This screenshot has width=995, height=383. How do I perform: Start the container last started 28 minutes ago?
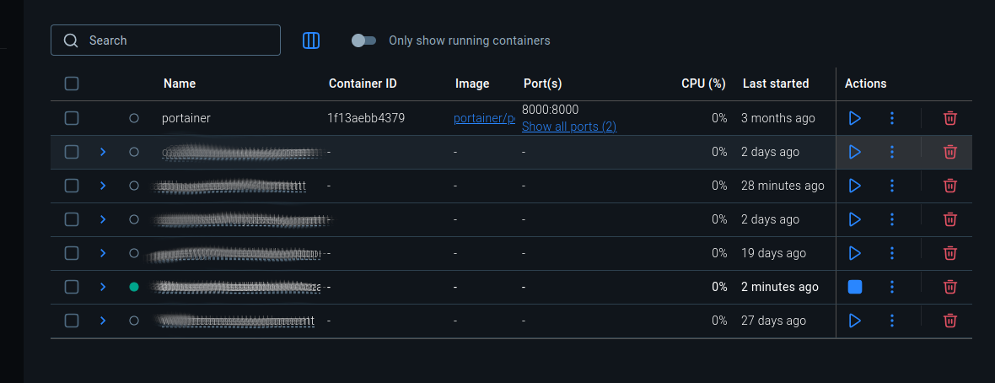[x=854, y=186]
